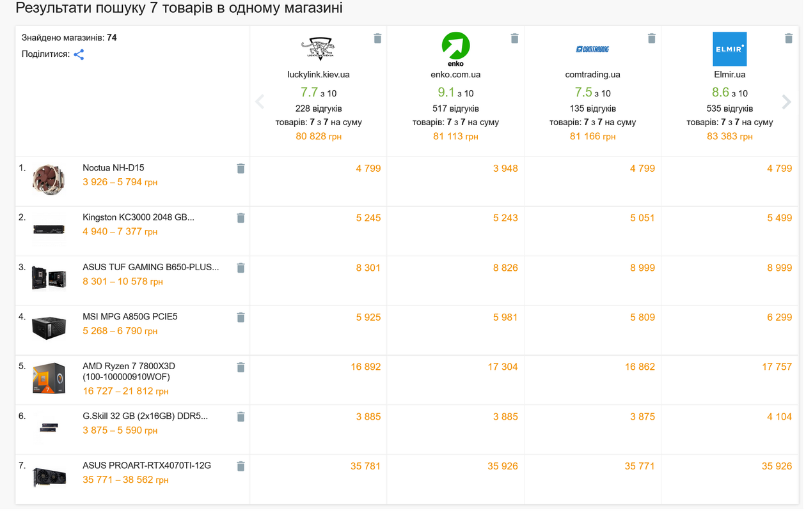Click the Comtrading store logo
This screenshot has width=806, height=511.
(592, 49)
